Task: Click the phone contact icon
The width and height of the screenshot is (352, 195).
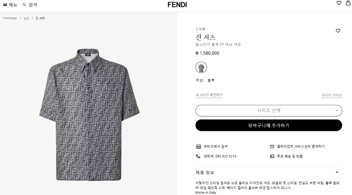Action: 198,156
